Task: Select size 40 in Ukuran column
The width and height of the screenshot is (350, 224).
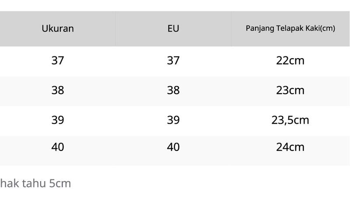Action: [58, 147]
